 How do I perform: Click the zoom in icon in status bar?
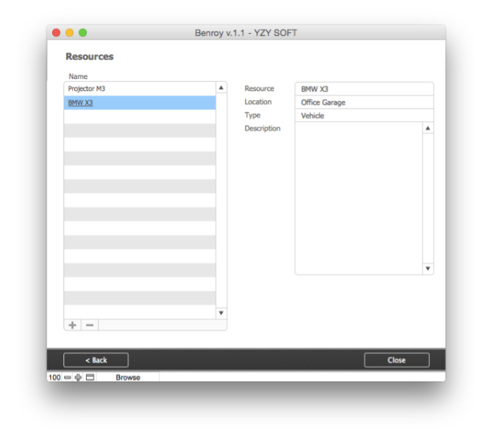tap(78, 377)
